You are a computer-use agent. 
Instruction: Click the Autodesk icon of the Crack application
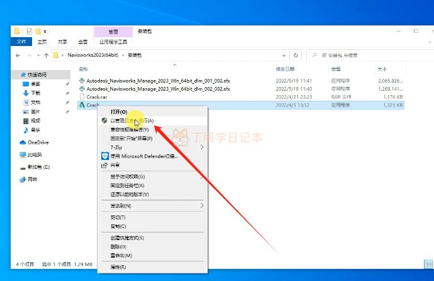click(x=82, y=105)
